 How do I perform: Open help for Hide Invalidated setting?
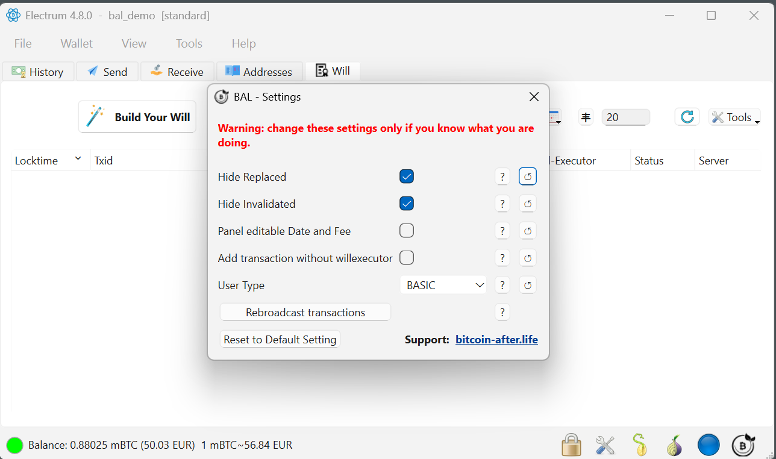click(502, 204)
